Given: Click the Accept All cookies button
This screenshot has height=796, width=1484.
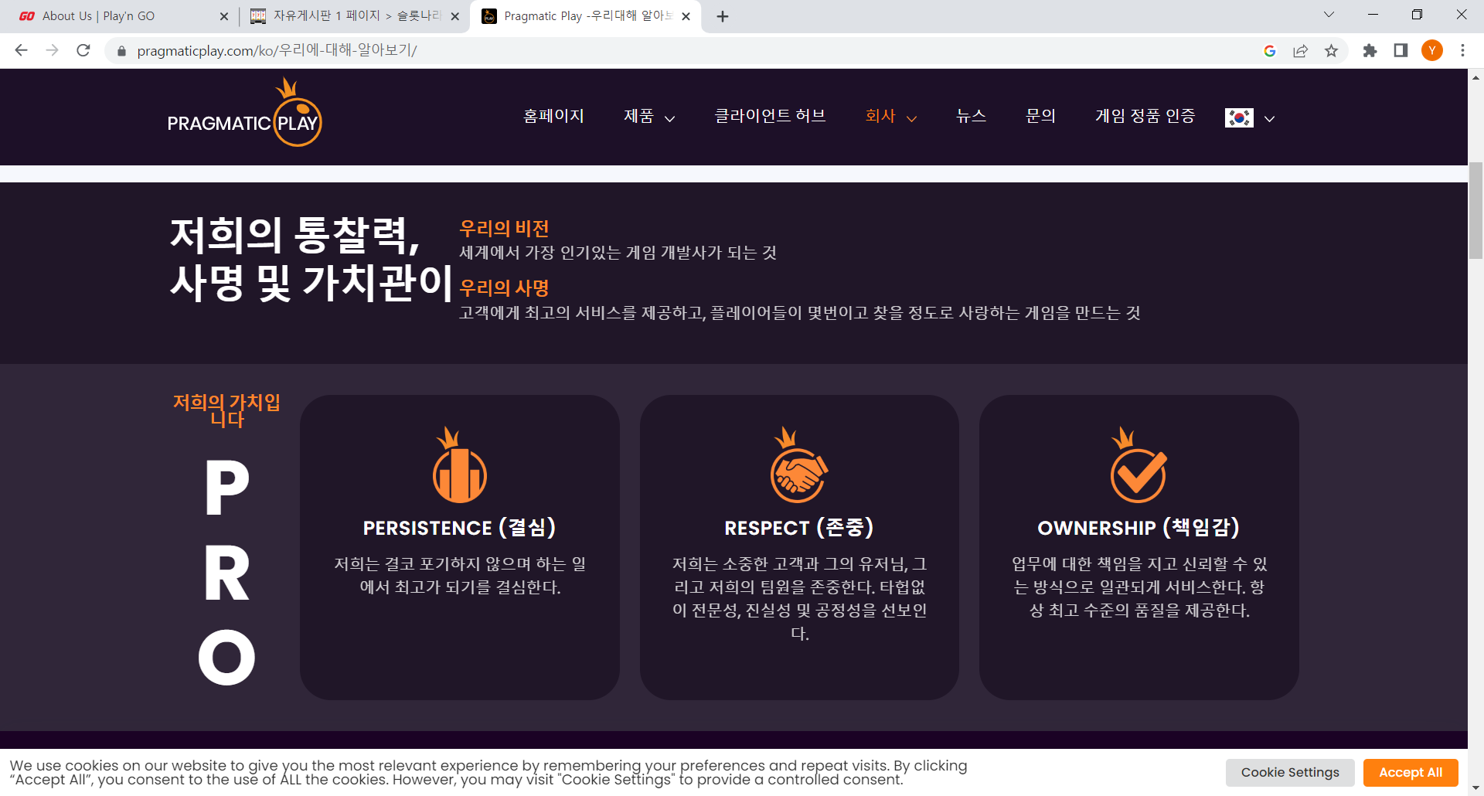Looking at the screenshot, I should (x=1411, y=772).
